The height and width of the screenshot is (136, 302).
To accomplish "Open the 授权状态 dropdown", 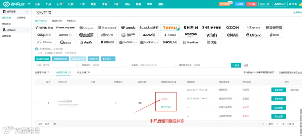I will [104, 65].
